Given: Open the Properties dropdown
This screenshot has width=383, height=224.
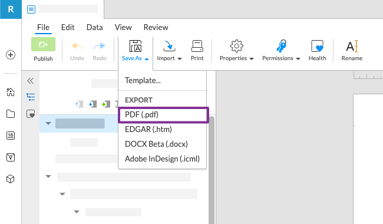Looking at the screenshot, I should pos(237,51).
